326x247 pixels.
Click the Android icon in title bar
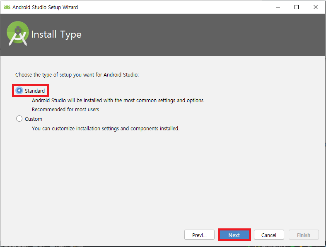click(7, 7)
